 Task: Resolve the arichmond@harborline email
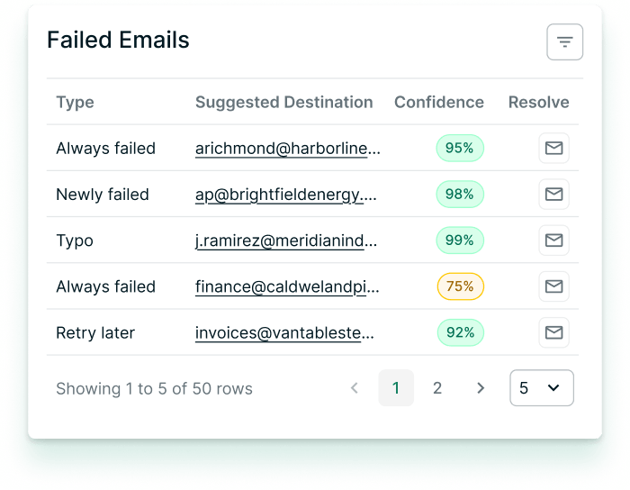tap(553, 148)
